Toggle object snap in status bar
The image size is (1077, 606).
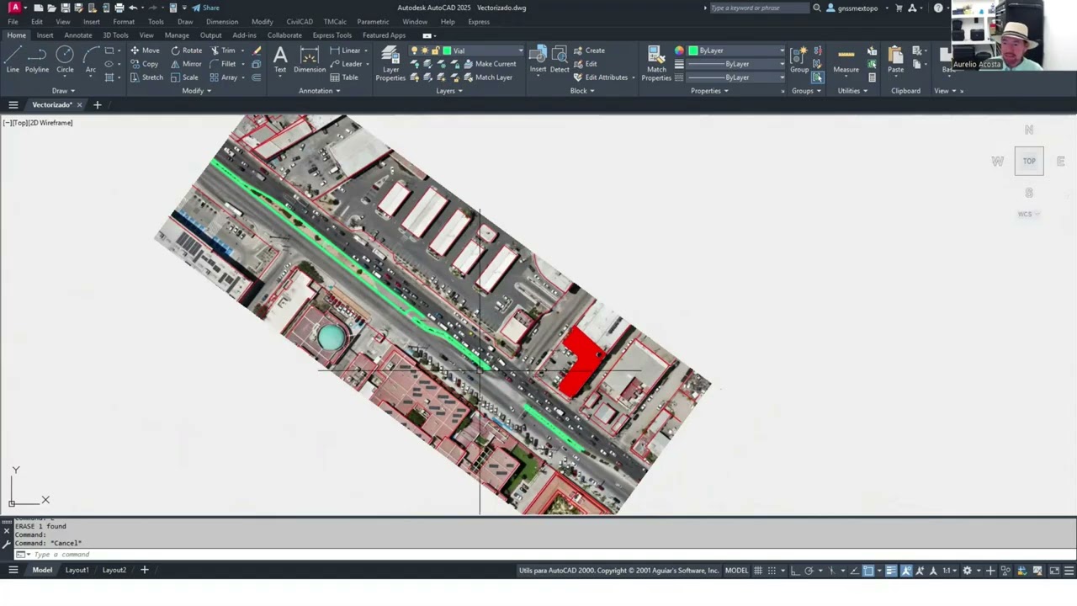(x=868, y=571)
